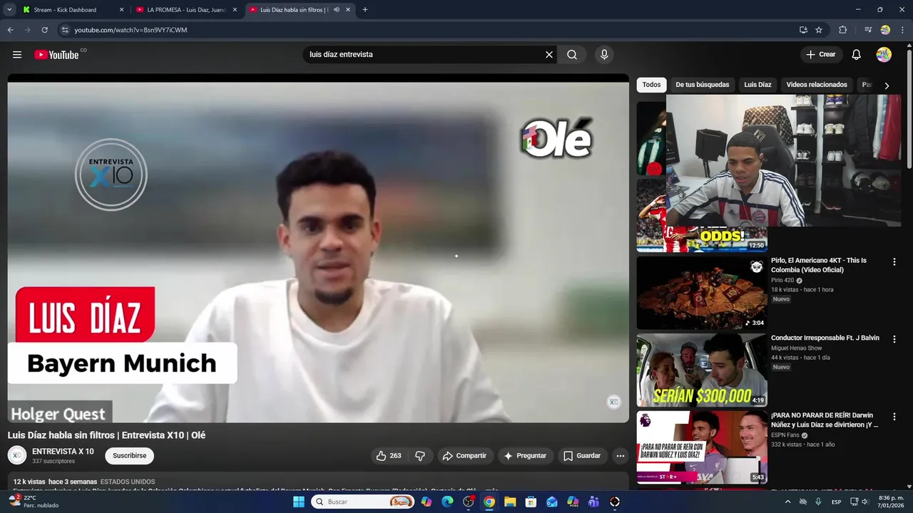Screen dimensions: 913x513
Task: Open the YouTube guide hamburger menu
Action: (17, 55)
